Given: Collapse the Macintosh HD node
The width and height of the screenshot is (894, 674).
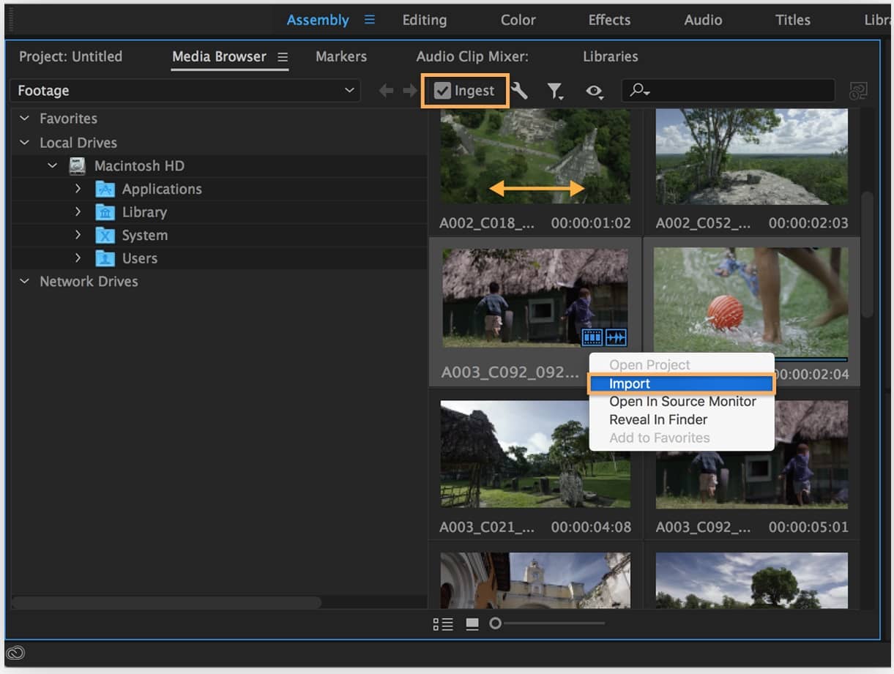Looking at the screenshot, I should [52, 166].
